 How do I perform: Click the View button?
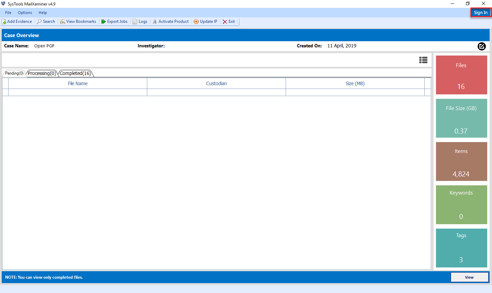click(x=469, y=277)
